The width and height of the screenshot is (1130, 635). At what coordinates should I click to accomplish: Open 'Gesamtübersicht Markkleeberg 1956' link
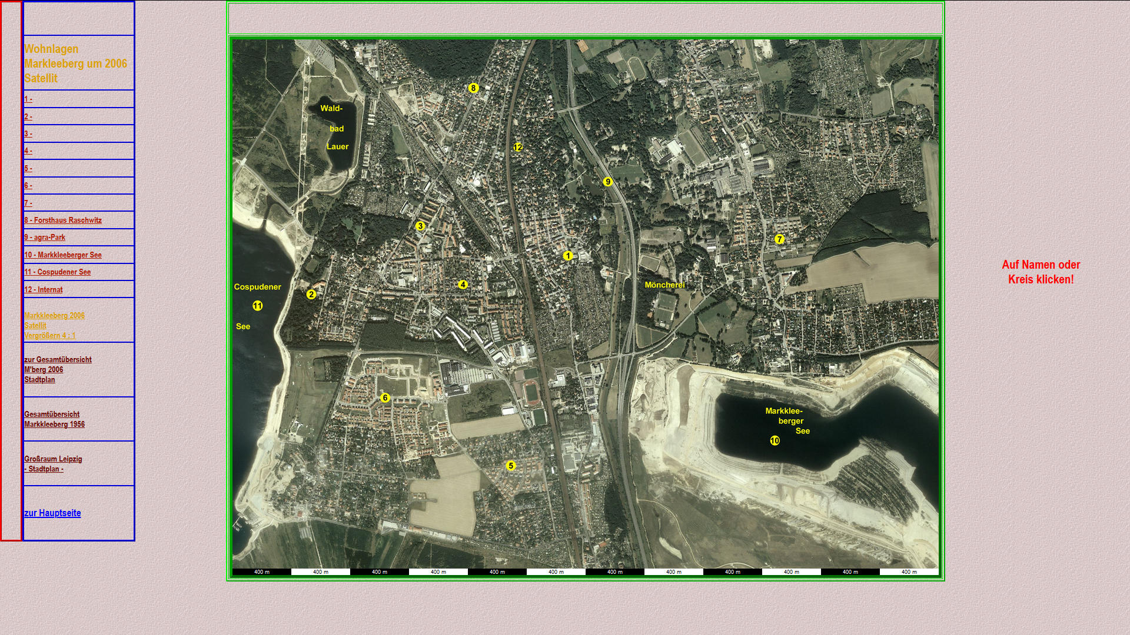point(54,419)
